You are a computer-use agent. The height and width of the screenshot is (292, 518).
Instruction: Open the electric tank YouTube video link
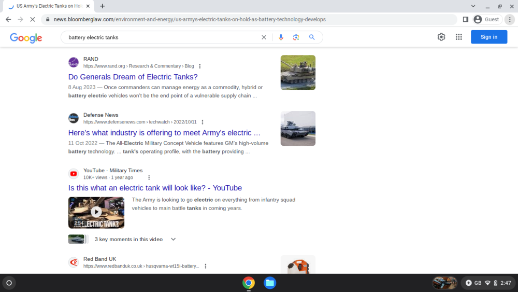point(155,188)
